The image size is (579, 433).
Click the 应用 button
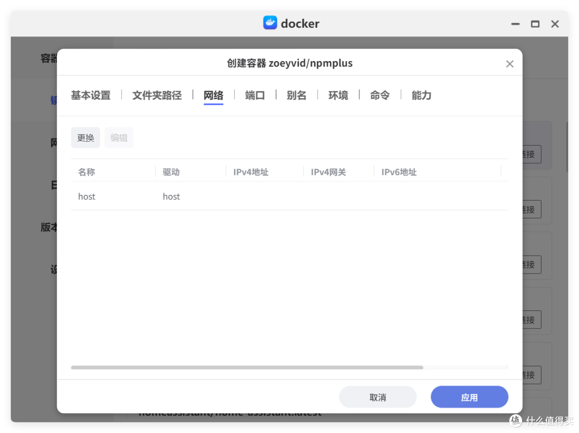coord(469,397)
